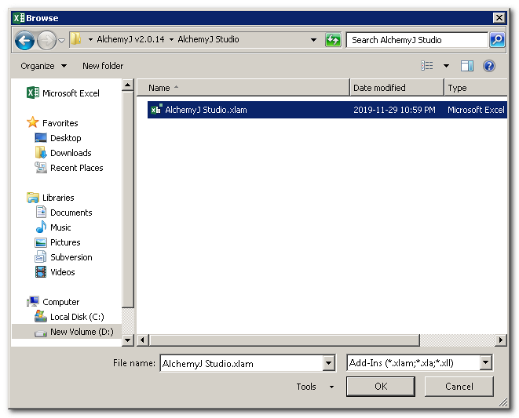519x418 pixels.
Task: Open Desktop in Favorites
Action: pyautogui.click(x=65, y=138)
